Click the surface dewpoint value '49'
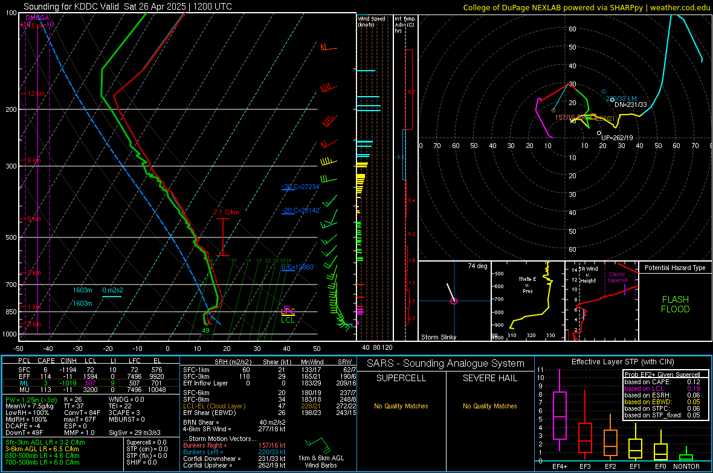 [x=205, y=330]
